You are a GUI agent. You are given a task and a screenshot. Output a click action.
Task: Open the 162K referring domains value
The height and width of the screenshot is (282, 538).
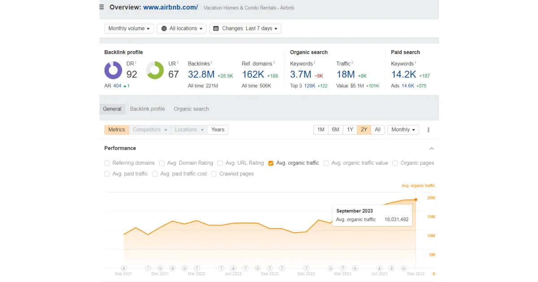[253, 74]
